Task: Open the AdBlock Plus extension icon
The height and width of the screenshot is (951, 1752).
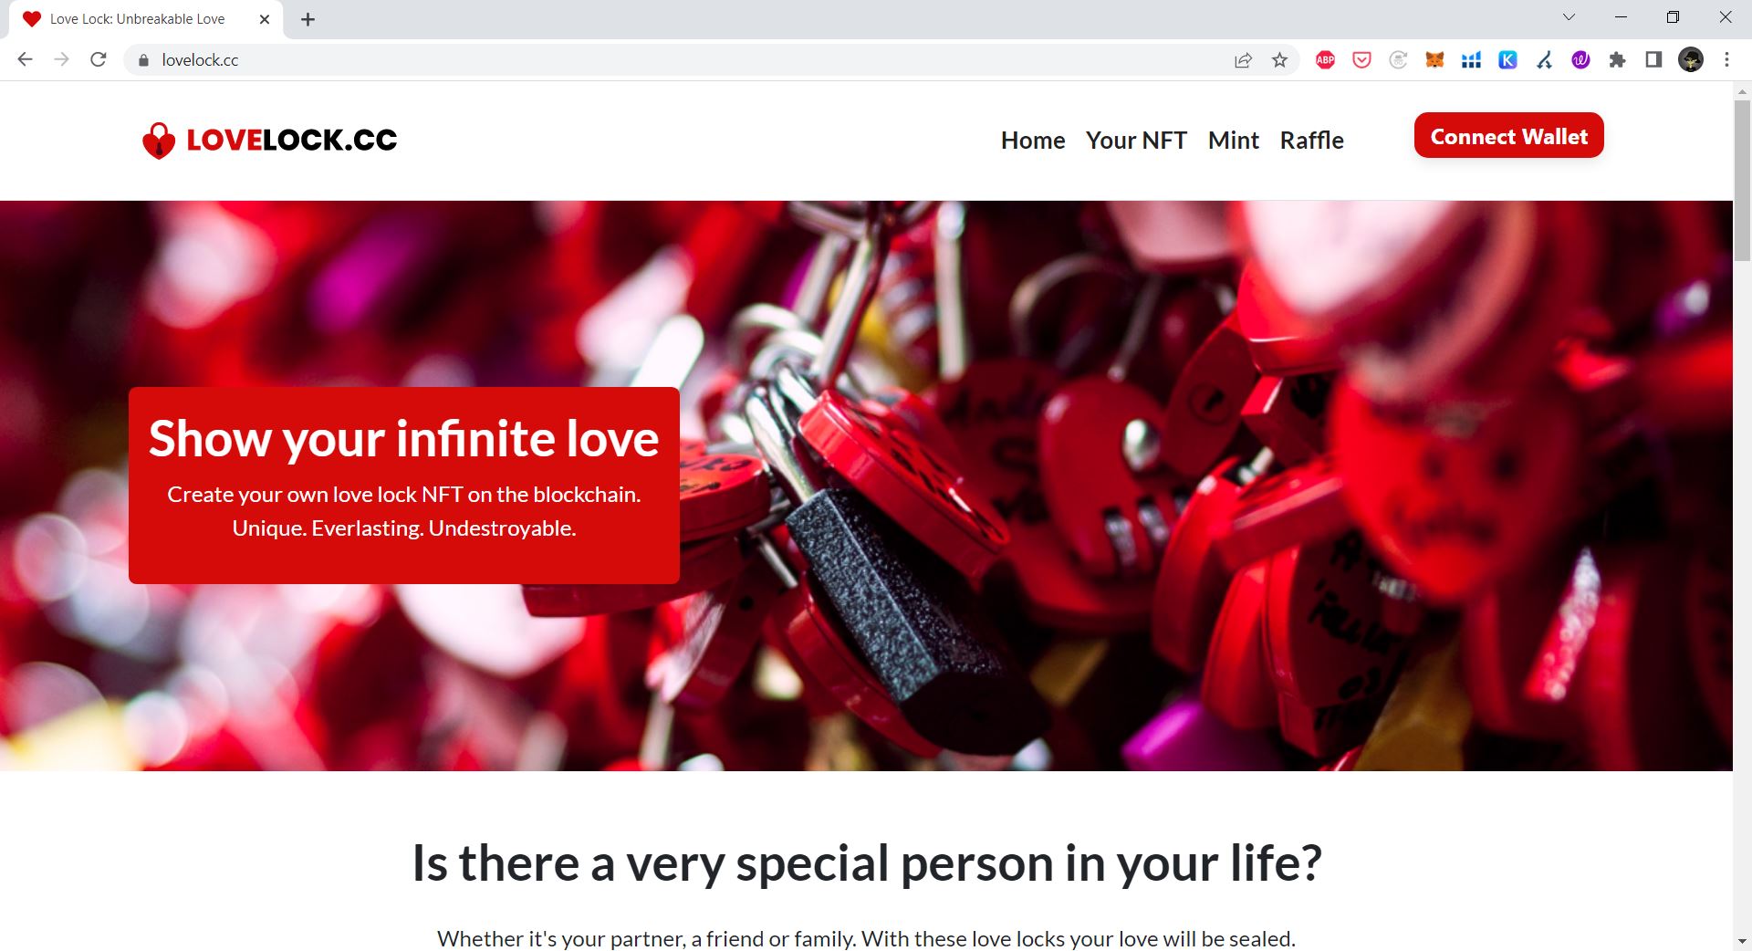Action: (x=1325, y=60)
